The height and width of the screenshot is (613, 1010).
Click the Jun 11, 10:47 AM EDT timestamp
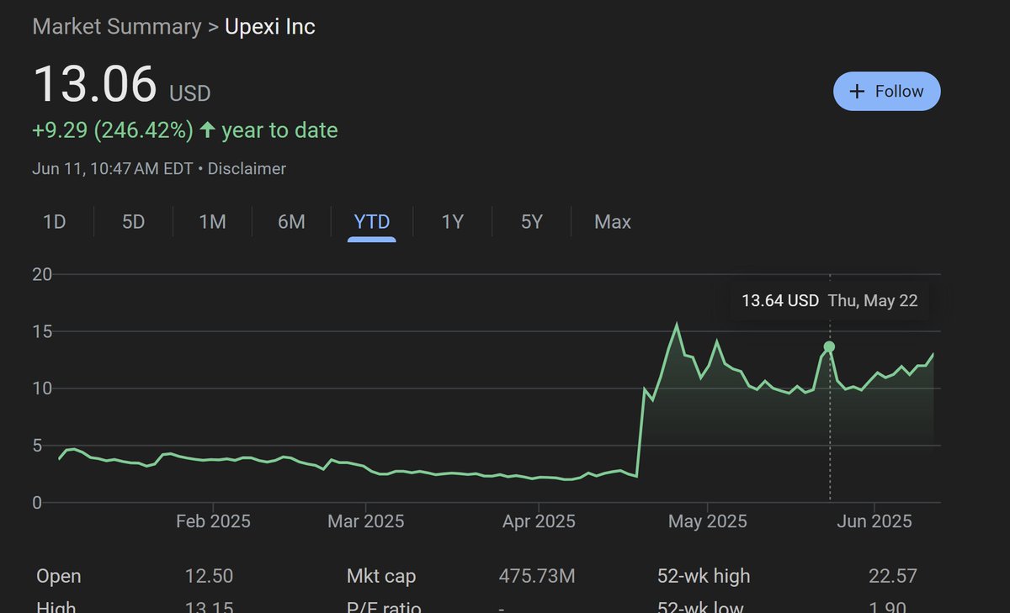(x=113, y=168)
